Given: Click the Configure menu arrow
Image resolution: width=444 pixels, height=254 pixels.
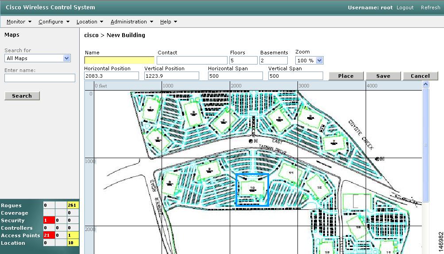Looking at the screenshot, I should point(68,22).
